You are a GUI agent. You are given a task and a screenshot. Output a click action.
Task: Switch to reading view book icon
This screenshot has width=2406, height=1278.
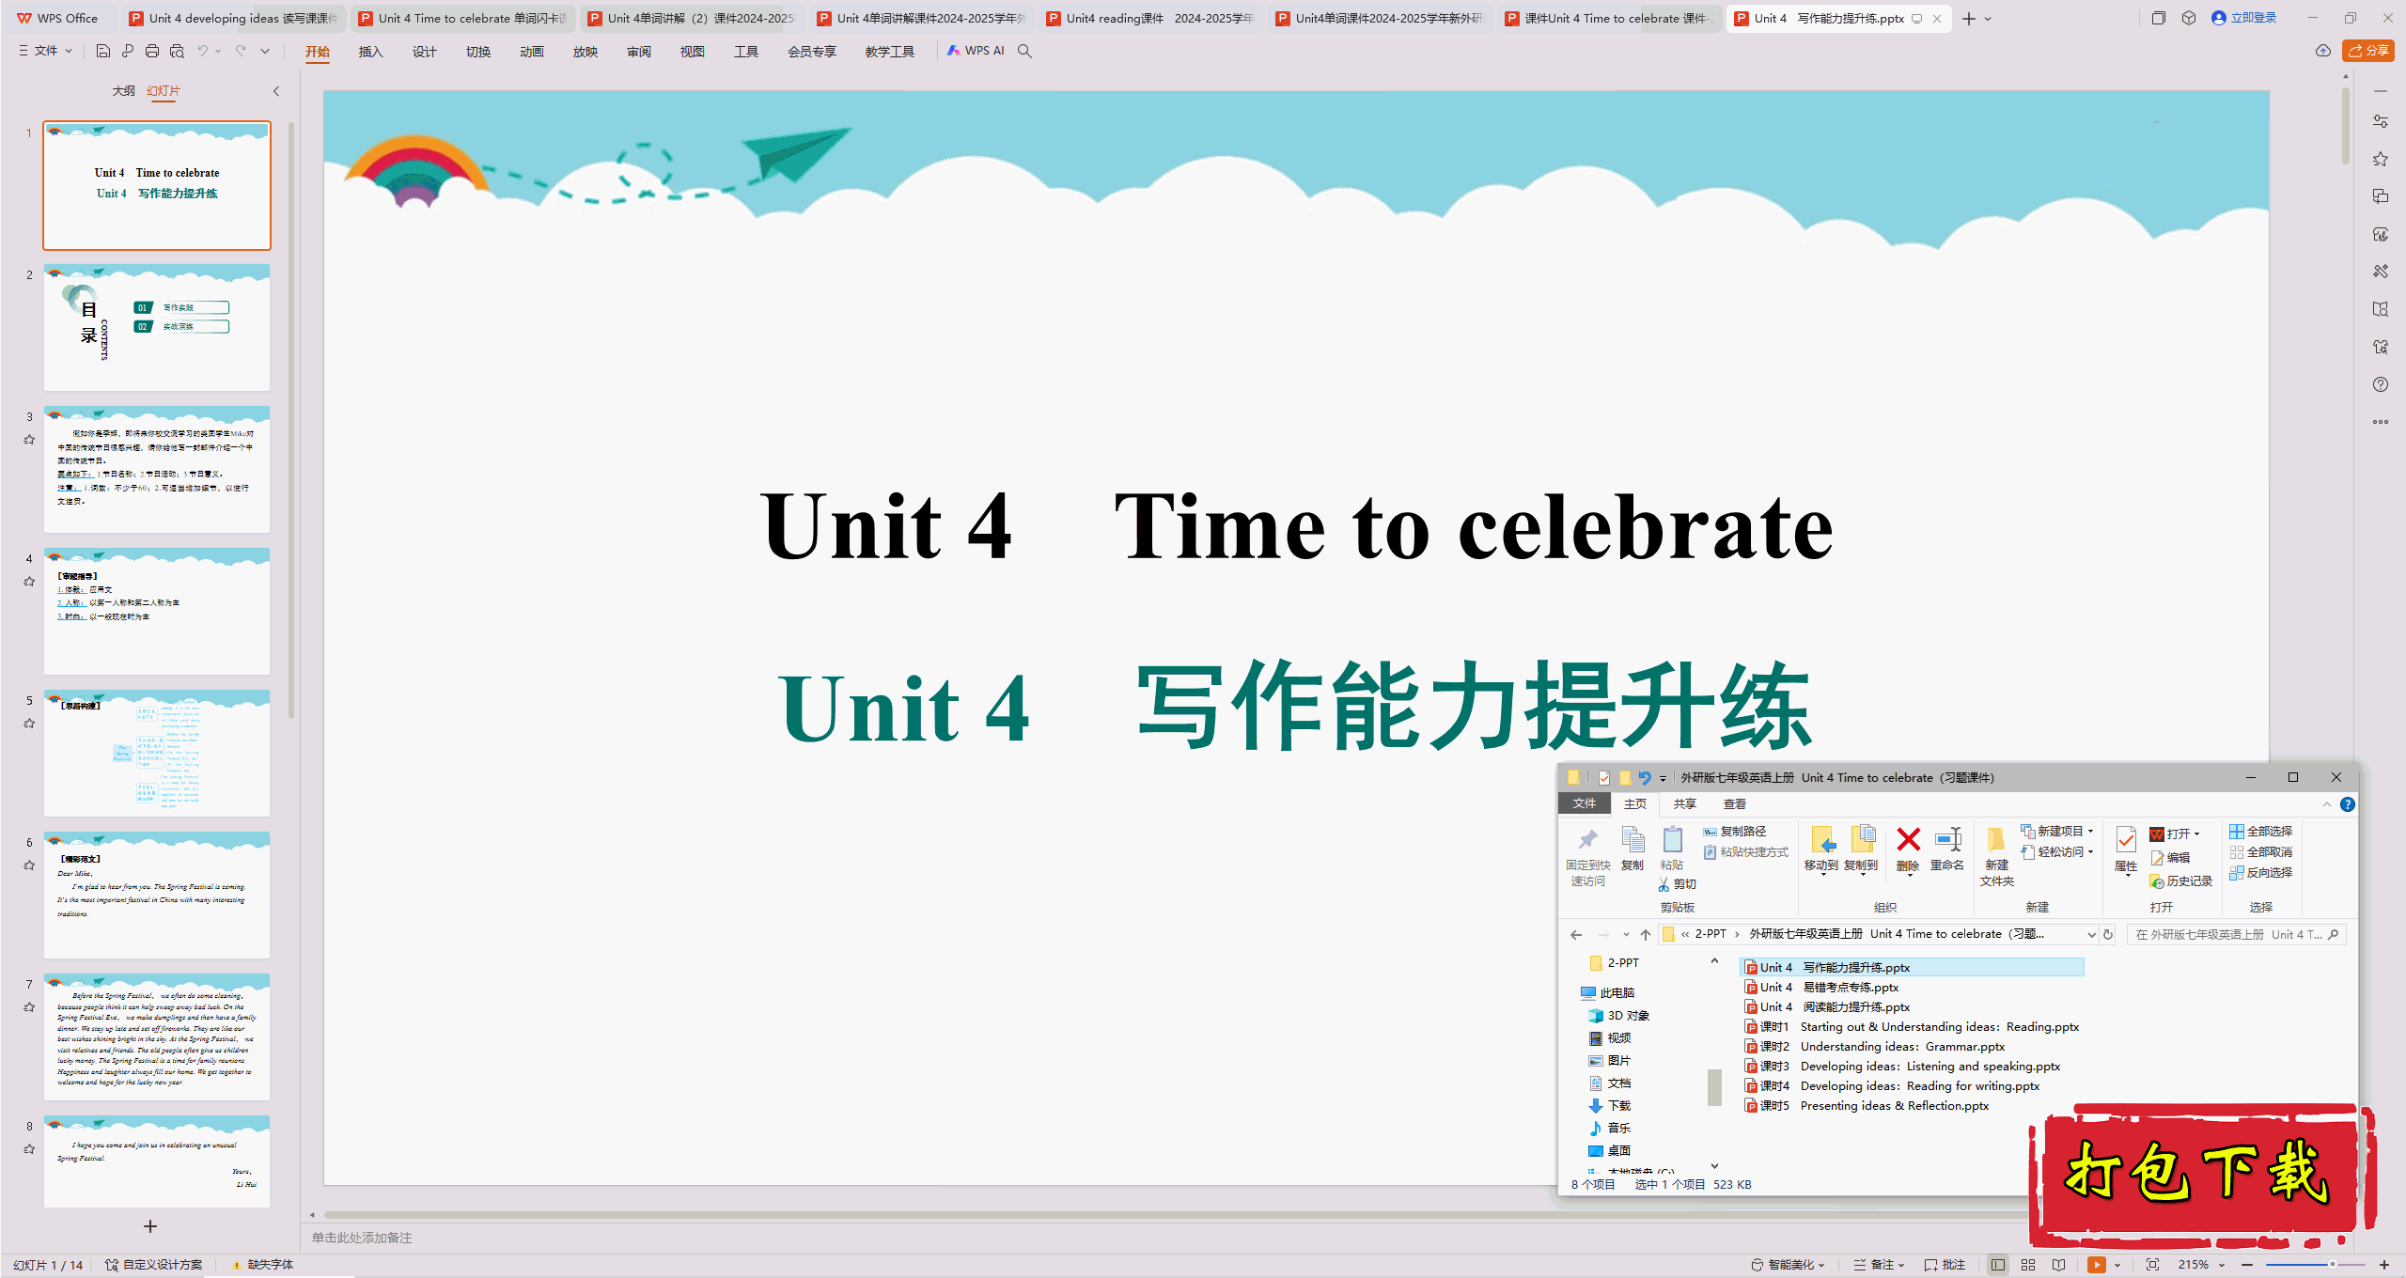[2058, 1265]
